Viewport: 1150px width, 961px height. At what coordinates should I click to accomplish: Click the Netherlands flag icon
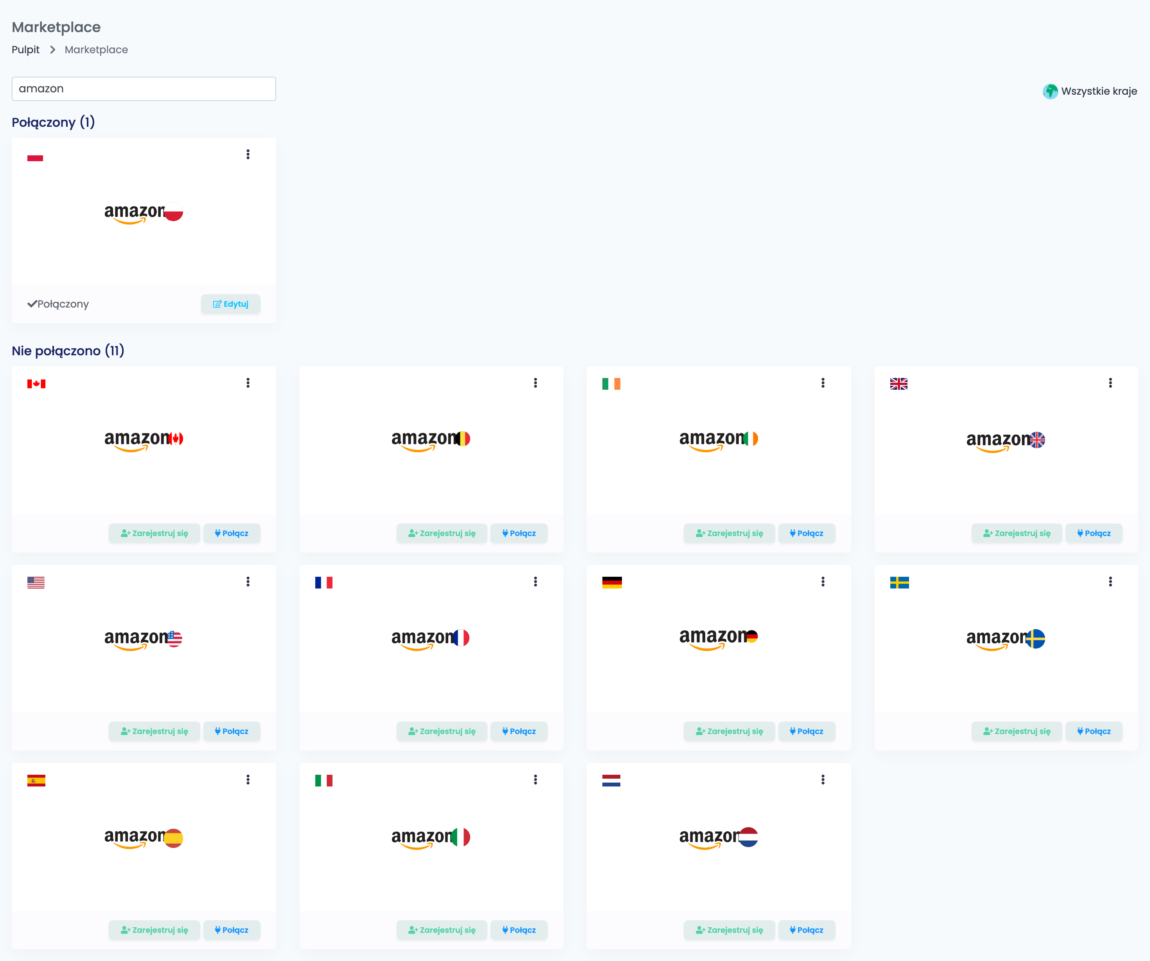pos(611,781)
